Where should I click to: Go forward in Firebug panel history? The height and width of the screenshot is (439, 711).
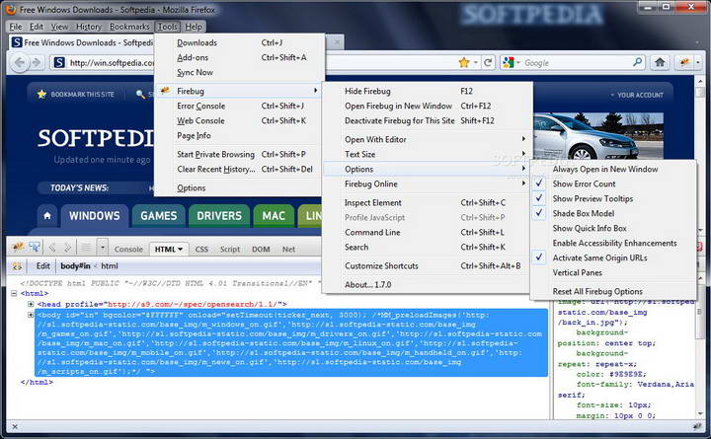click(67, 248)
